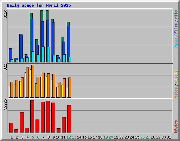The height and width of the screenshot is (141, 180).
Task: Click the yellow Visits legend label
Action: (x=176, y=77)
